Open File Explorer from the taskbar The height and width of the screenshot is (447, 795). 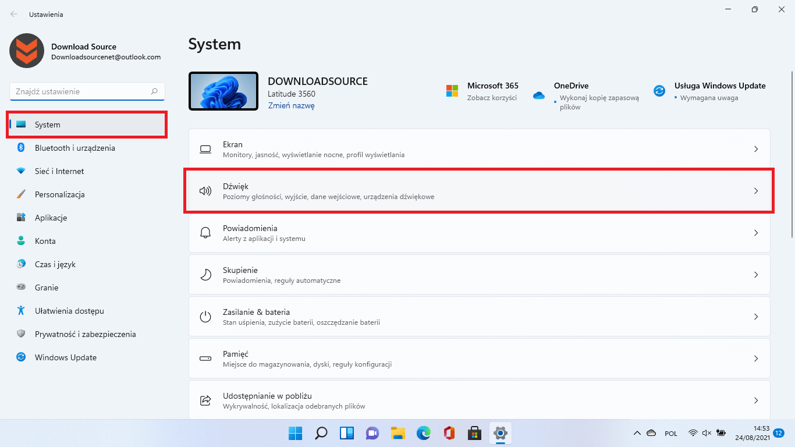[397, 433]
